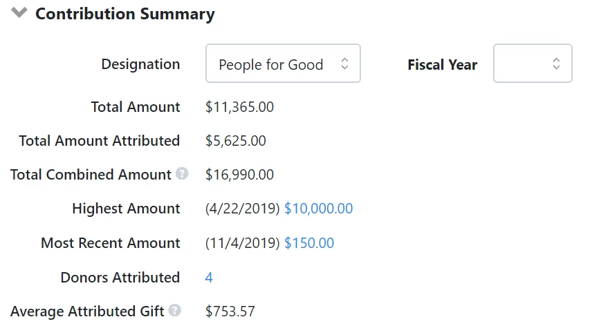Select the $11,365.00 total amount value
The image size is (592, 326).
point(239,107)
